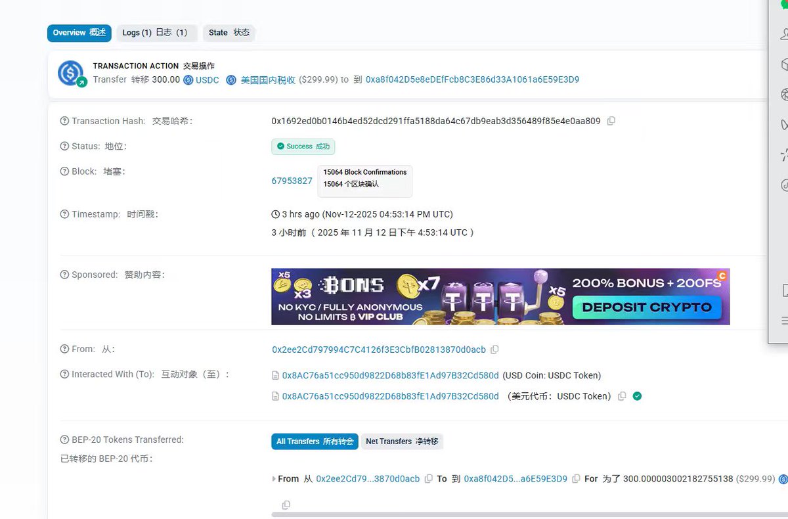Open the 美国国内税收 token link
788x519 pixels.
pyautogui.click(x=268, y=80)
